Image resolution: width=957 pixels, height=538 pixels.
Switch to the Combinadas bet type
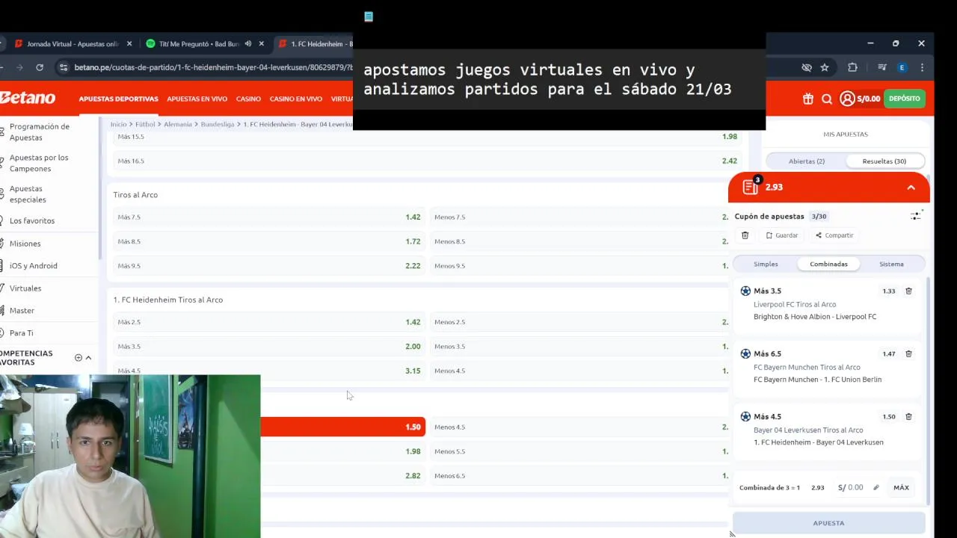point(828,265)
